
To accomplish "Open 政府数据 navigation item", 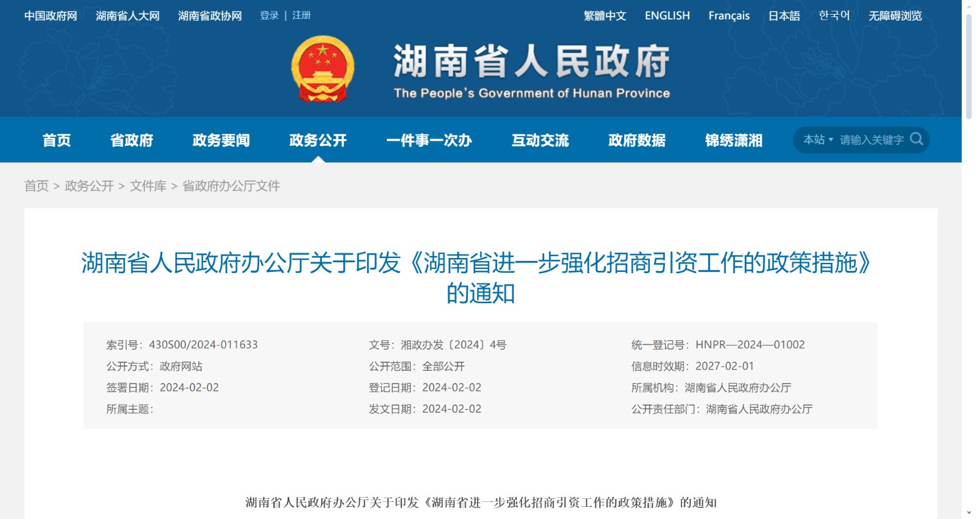I will pos(637,140).
